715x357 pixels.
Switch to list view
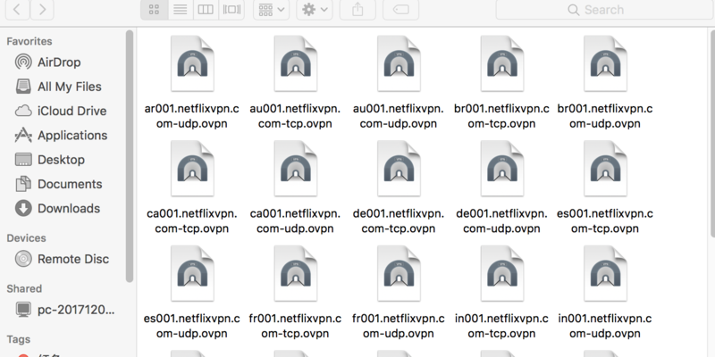(181, 10)
